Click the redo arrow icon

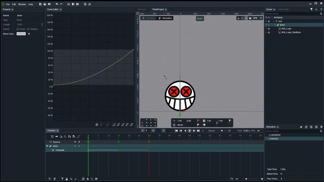(x=61, y=4)
